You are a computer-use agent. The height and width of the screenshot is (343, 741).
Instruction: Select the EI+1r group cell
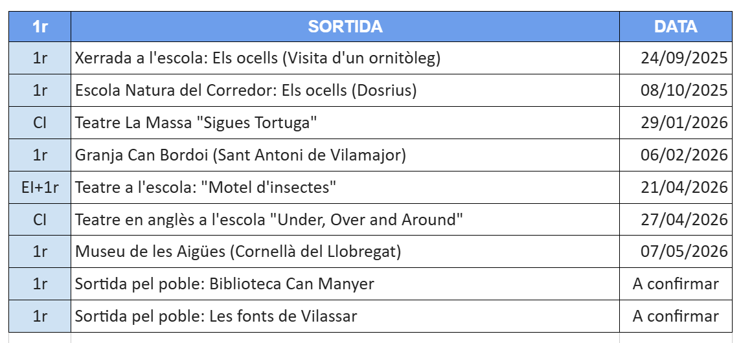coord(40,188)
